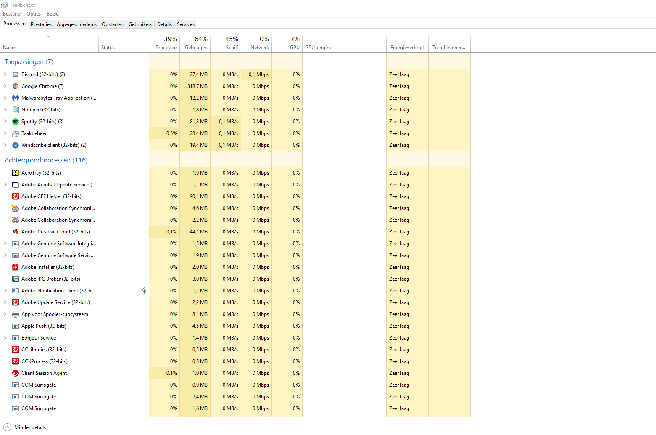Select the Processen tab

click(x=14, y=24)
